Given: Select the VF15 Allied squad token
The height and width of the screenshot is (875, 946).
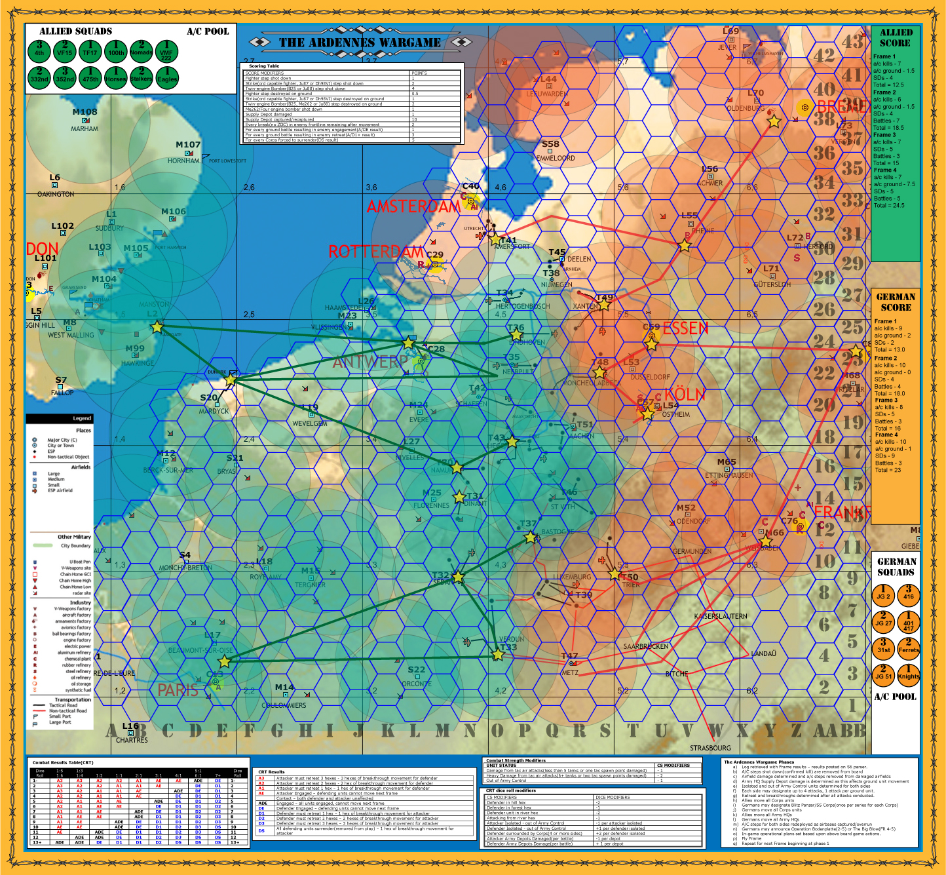Looking at the screenshot, I should (64, 51).
